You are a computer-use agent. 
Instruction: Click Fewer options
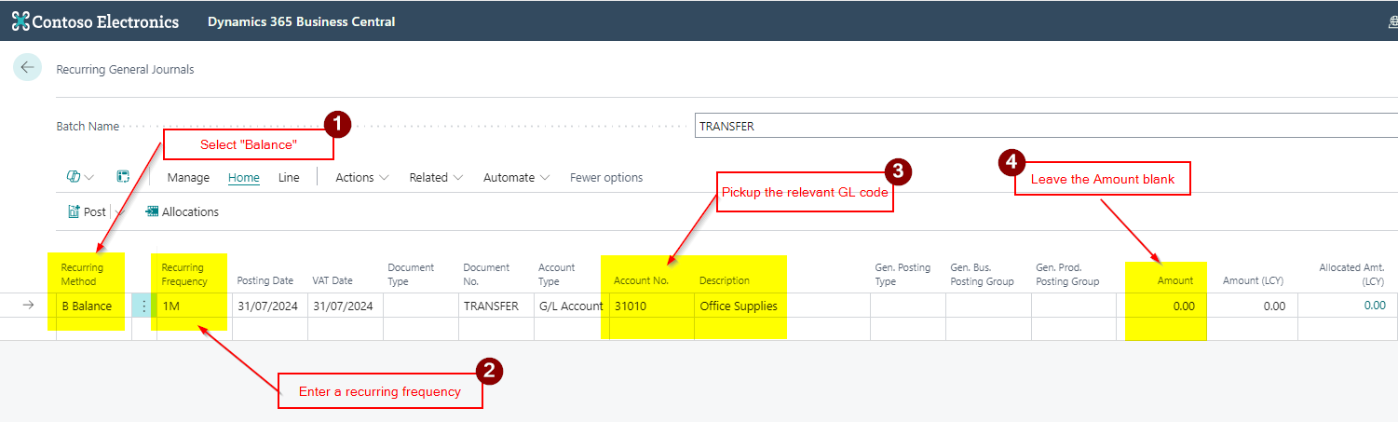606,177
